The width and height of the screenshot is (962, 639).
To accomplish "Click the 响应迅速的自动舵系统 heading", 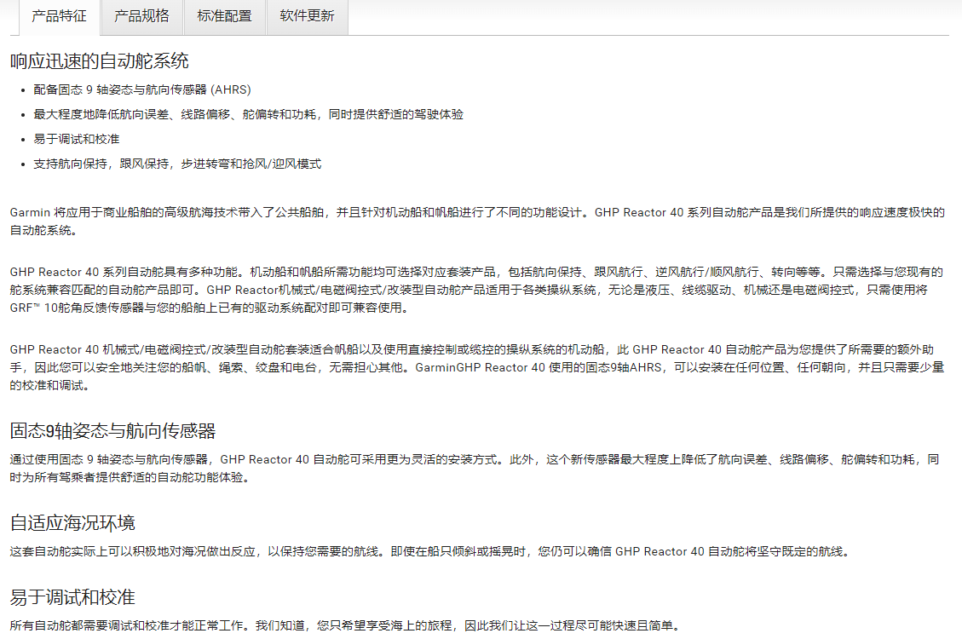I will click(x=99, y=61).
